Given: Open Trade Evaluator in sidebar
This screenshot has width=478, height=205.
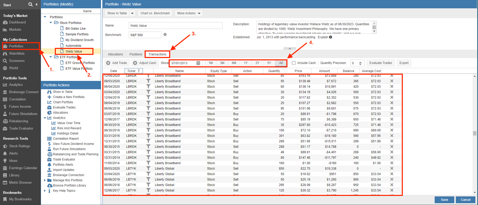Looking at the screenshot, I should click(x=21, y=129).
